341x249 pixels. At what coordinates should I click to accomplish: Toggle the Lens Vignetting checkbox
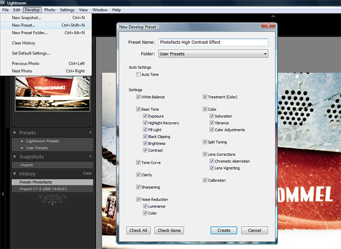[x=211, y=168]
